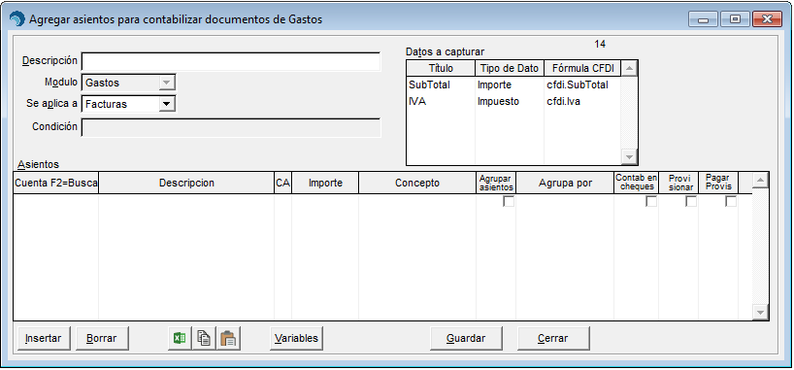
Task: Select the IVA title cell
Action: point(441,101)
